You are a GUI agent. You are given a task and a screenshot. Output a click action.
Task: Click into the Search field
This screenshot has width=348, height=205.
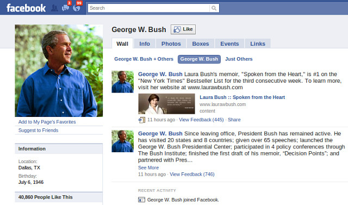tap(148, 8)
